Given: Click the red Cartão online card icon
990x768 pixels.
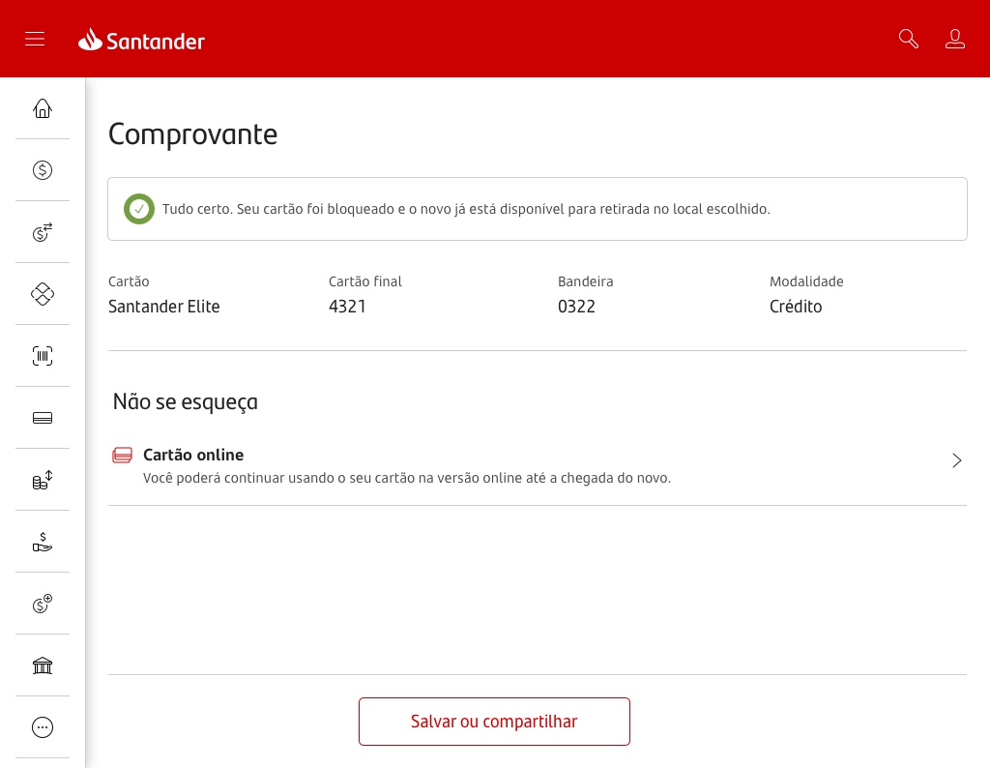Looking at the screenshot, I should [x=122, y=456].
